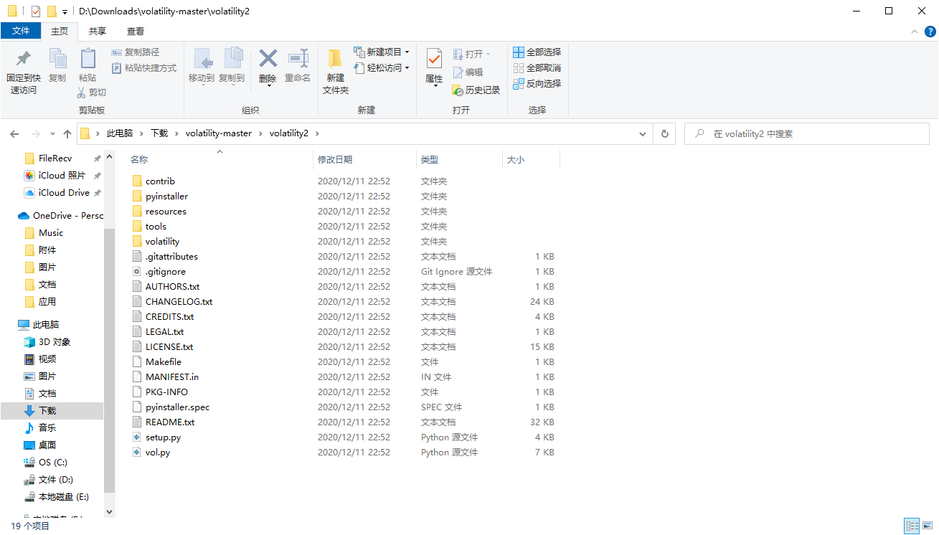Select pyinstaller.spec in the file list
Screen dimensions: 939x535
pyautogui.click(x=177, y=407)
